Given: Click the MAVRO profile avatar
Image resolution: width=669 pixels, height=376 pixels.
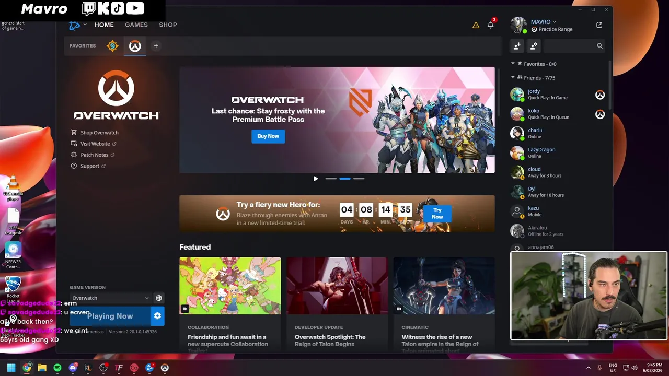Looking at the screenshot, I should tap(518, 25).
